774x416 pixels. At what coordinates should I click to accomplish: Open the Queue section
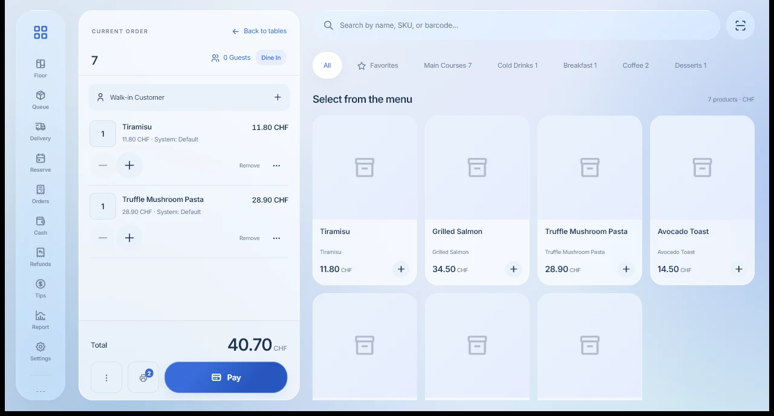tap(41, 100)
